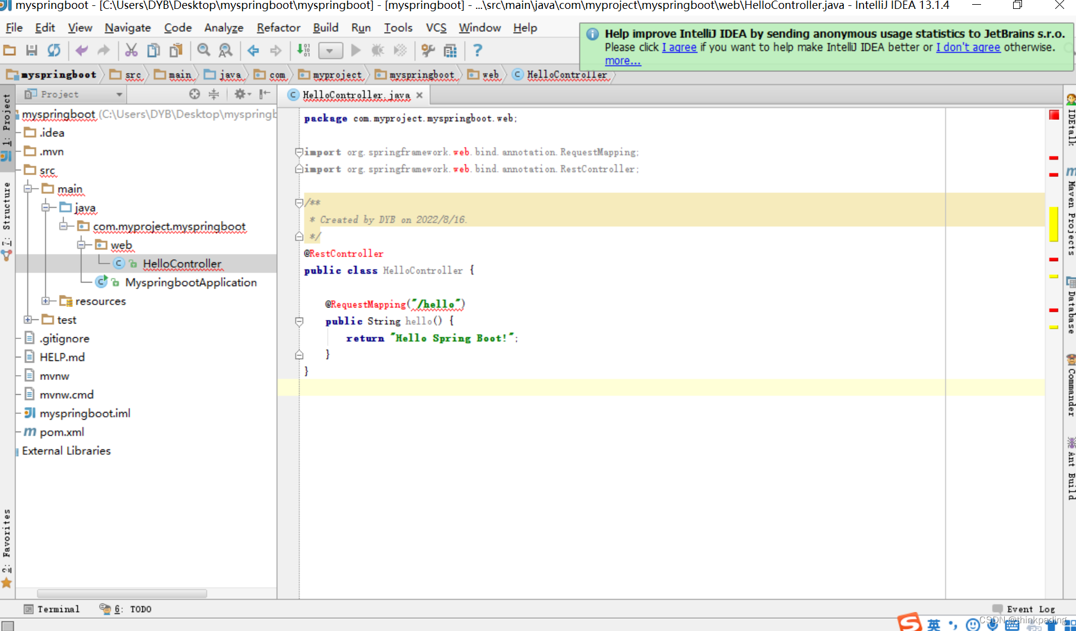
Task: Click Scroll from Source target icon
Action: (195, 94)
